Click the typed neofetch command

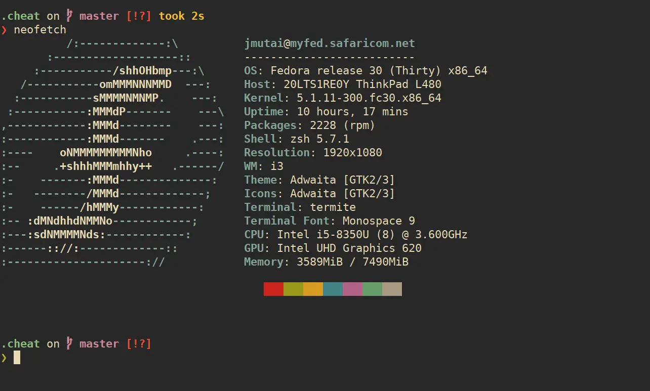(40, 30)
